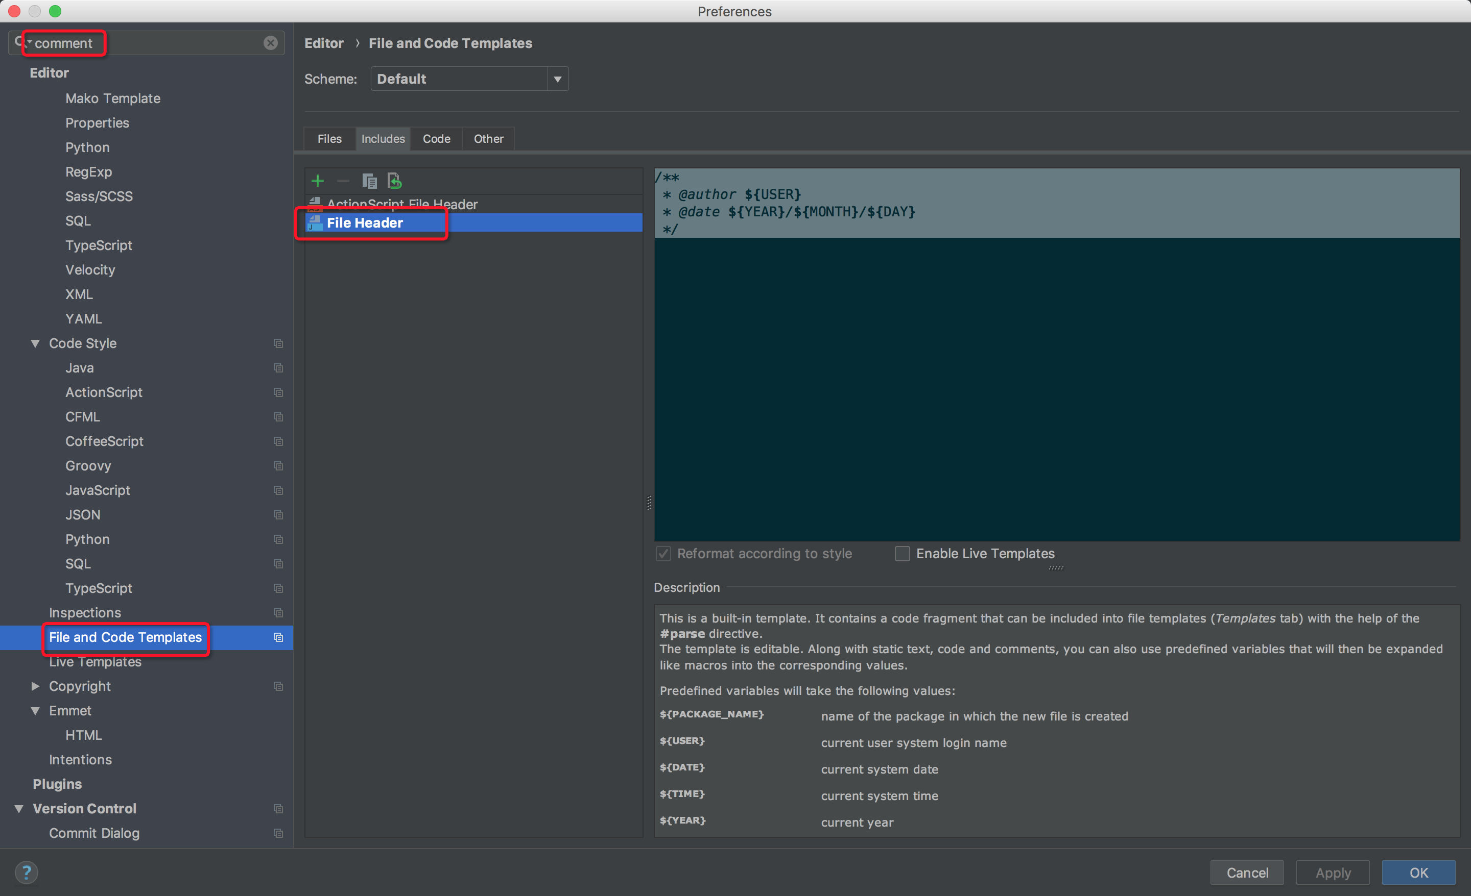Click the Cancel button
Image resolution: width=1471 pixels, height=896 pixels.
coord(1247,872)
